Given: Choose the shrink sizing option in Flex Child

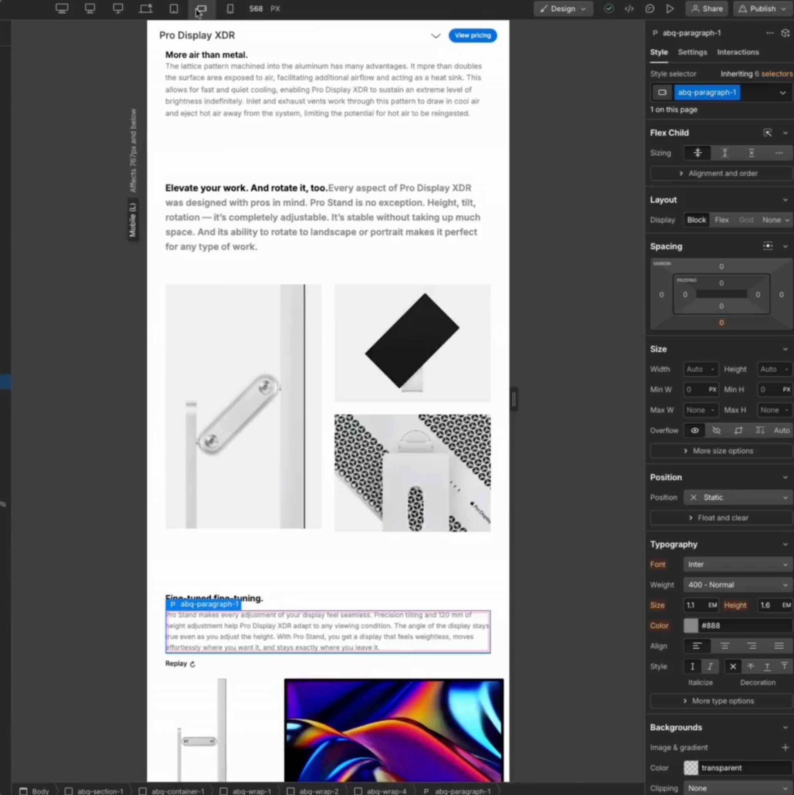Looking at the screenshot, I should click(x=697, y=153).
